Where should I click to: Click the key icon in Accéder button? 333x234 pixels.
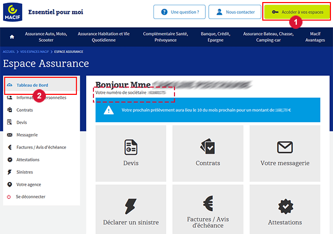pos(275,12)
